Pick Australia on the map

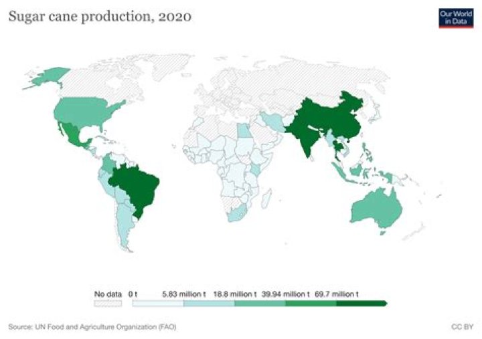(374, 208)
